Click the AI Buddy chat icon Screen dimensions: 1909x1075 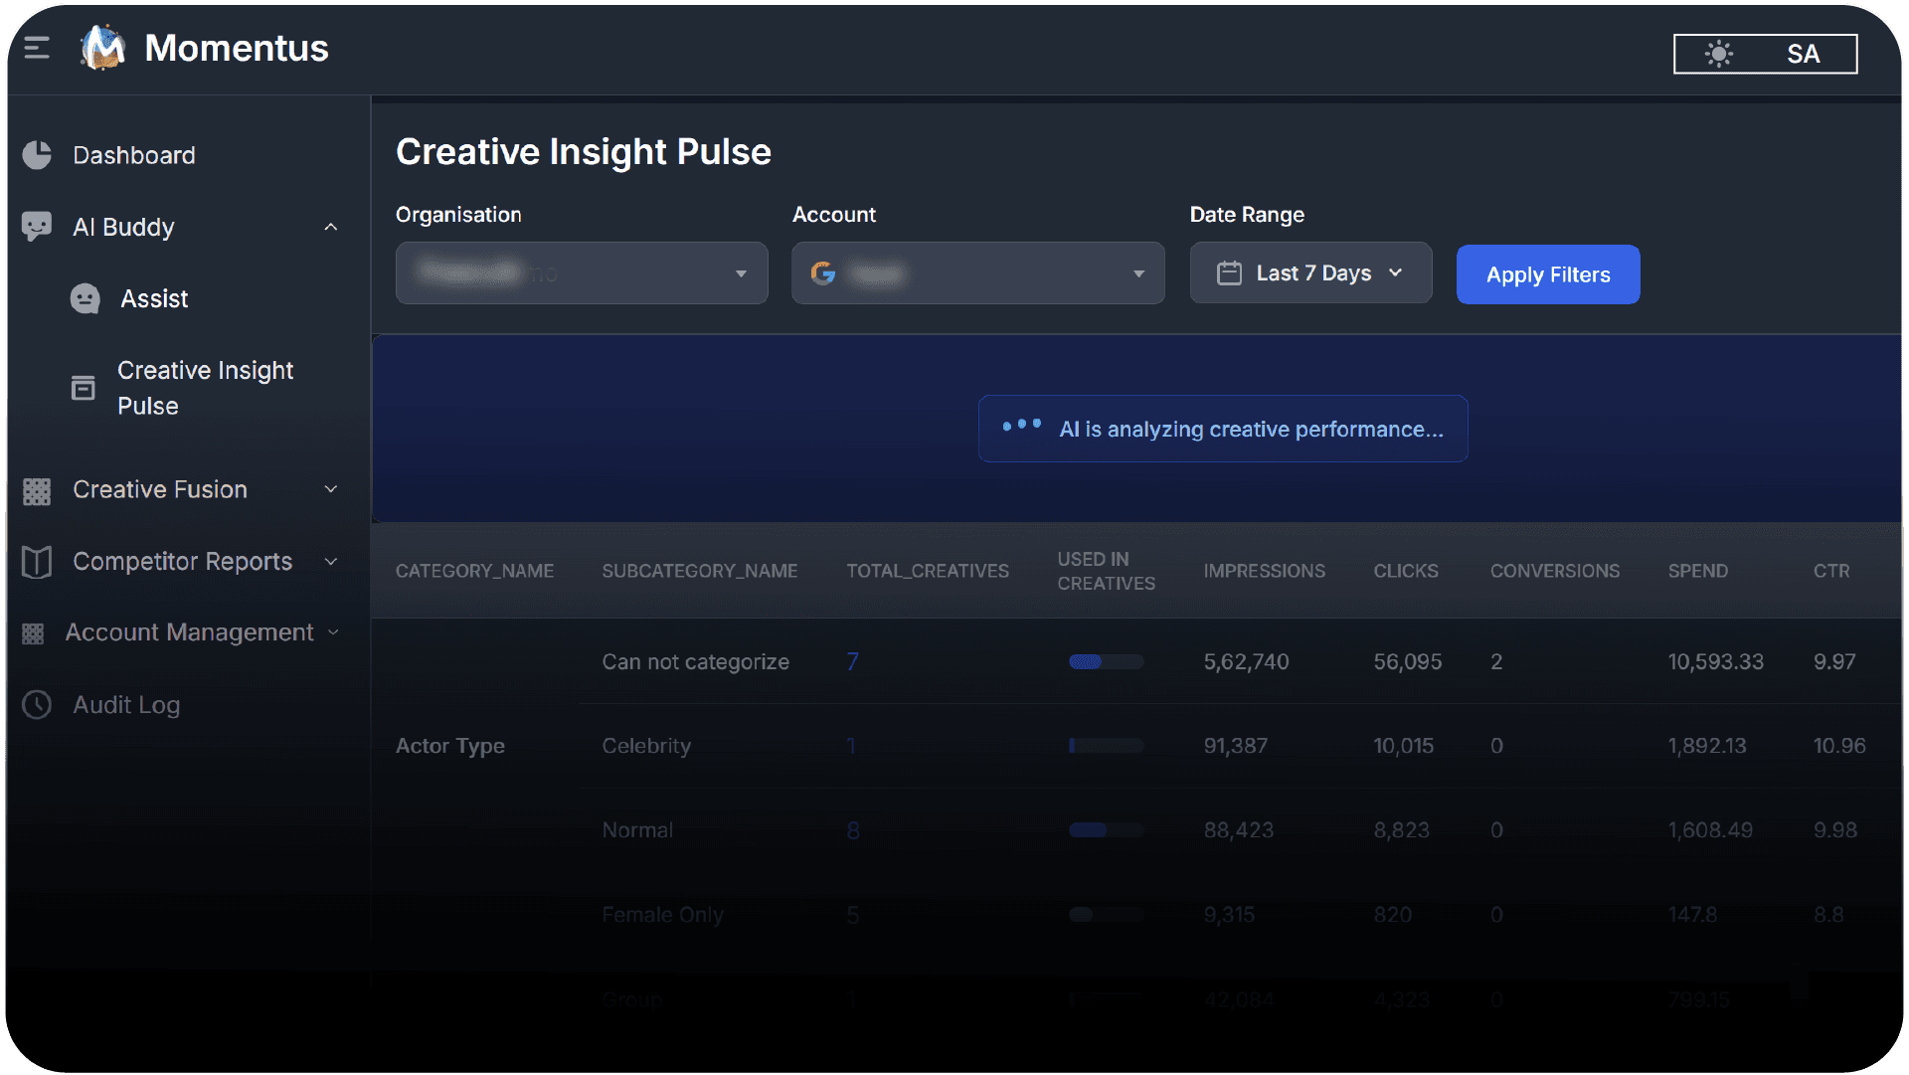click(37, 227)
